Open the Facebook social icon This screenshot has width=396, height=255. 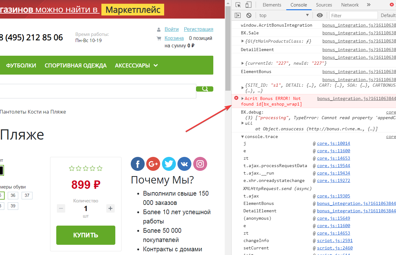pyautogui.click(x=138, y=164)
